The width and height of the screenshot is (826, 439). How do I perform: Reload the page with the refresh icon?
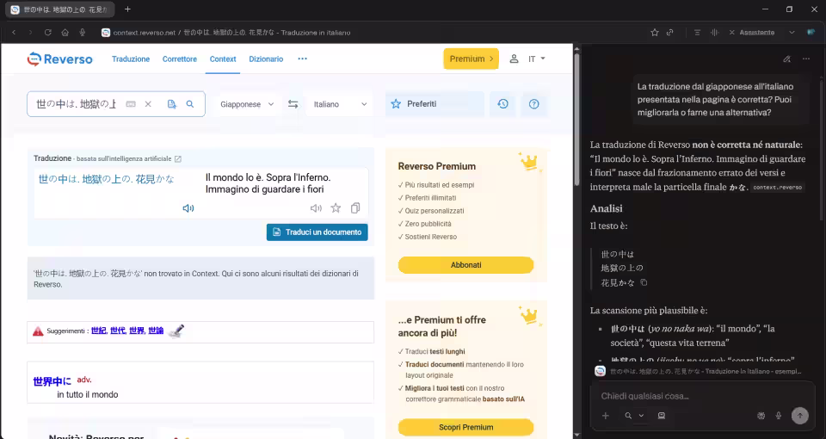tap(47, 32)
